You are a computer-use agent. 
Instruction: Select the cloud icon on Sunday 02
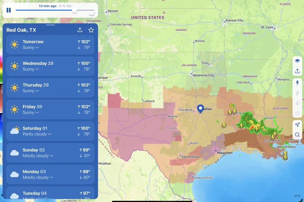tap(15, 153)
